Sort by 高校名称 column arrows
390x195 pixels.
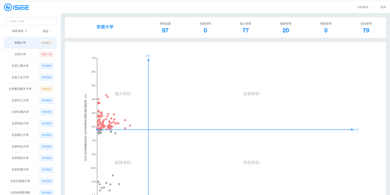tap(26, 31)
